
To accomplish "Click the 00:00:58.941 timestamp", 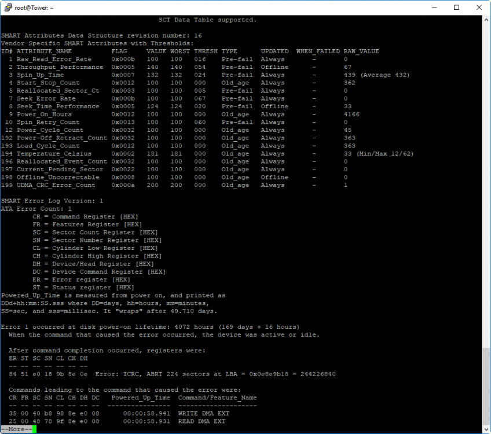I will pos(146,413).
